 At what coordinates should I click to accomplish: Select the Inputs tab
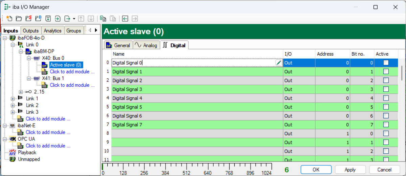(x=11, y=30)
